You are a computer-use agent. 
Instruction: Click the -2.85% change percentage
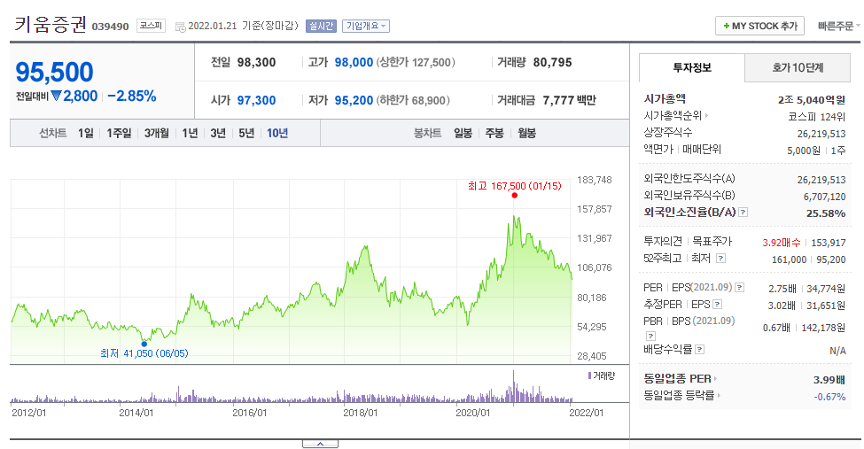pos(132,96)
